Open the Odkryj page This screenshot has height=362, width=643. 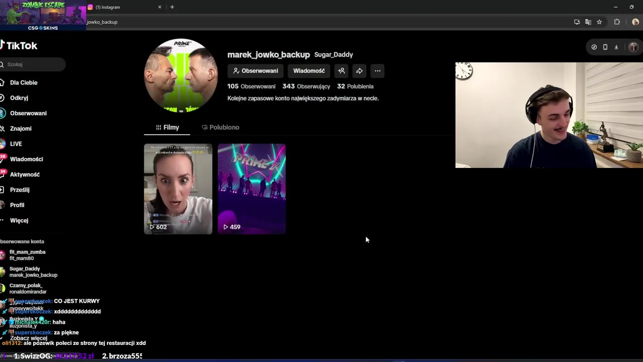(19, 98)
